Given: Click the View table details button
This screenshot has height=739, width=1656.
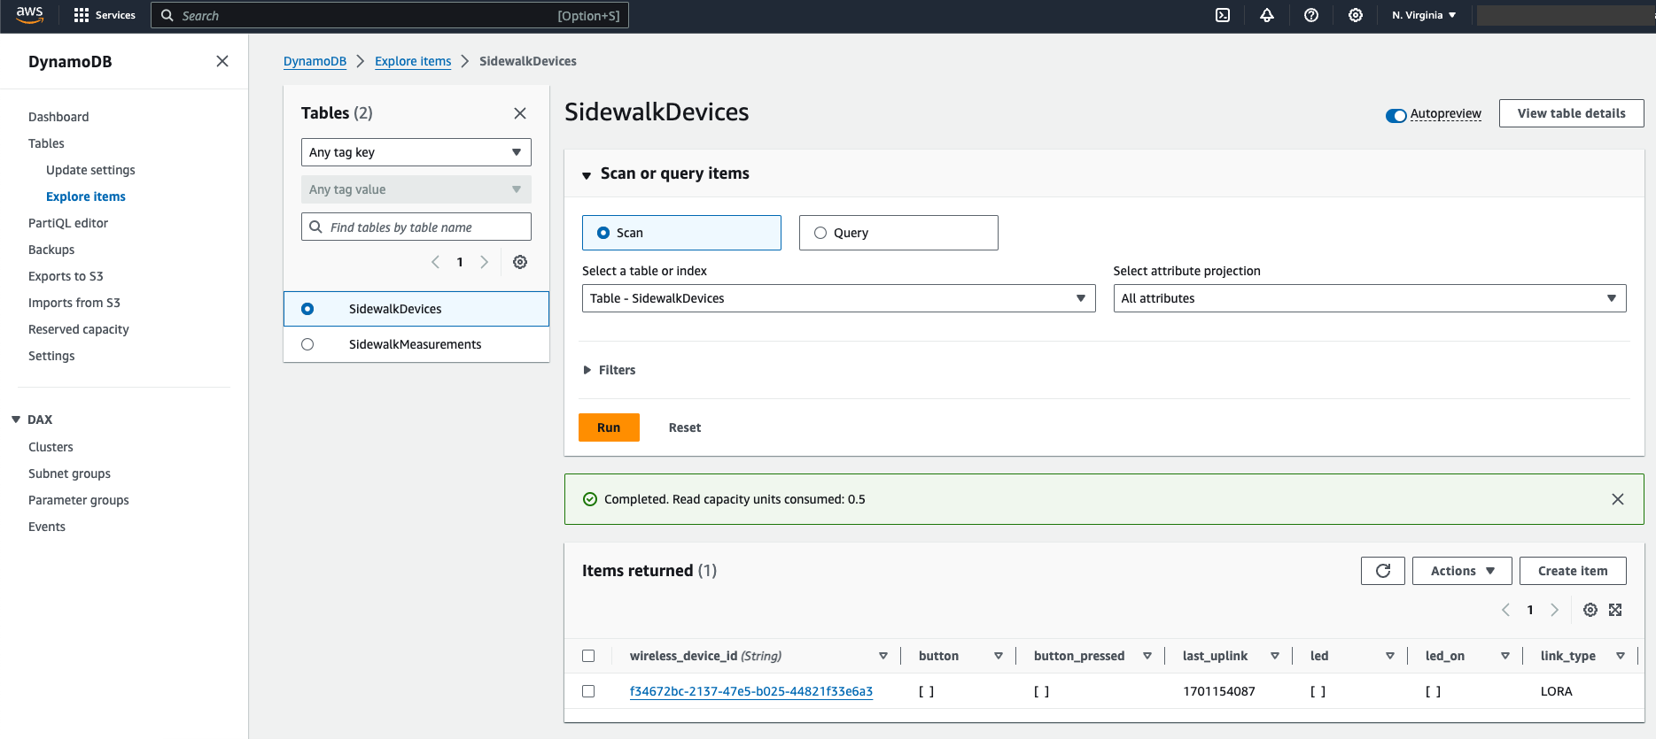Looking at the screenshot, I should pyautogui.click(x=1572, y=113).
